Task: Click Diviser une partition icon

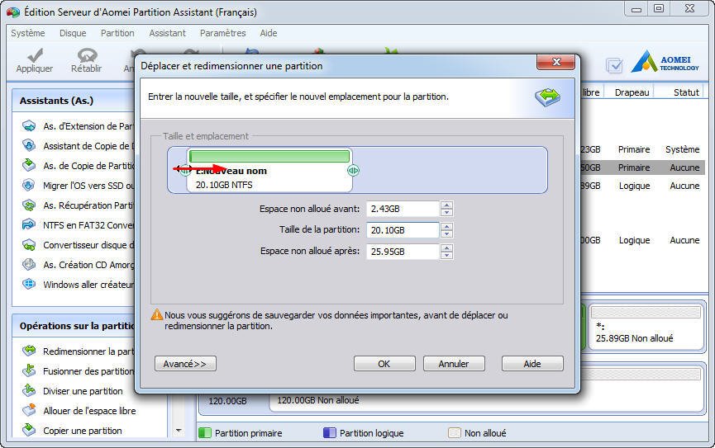Action: coord(29,390)
